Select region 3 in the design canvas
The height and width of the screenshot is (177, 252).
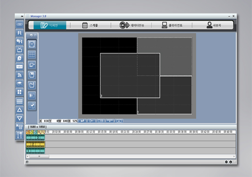coord(130,76)
